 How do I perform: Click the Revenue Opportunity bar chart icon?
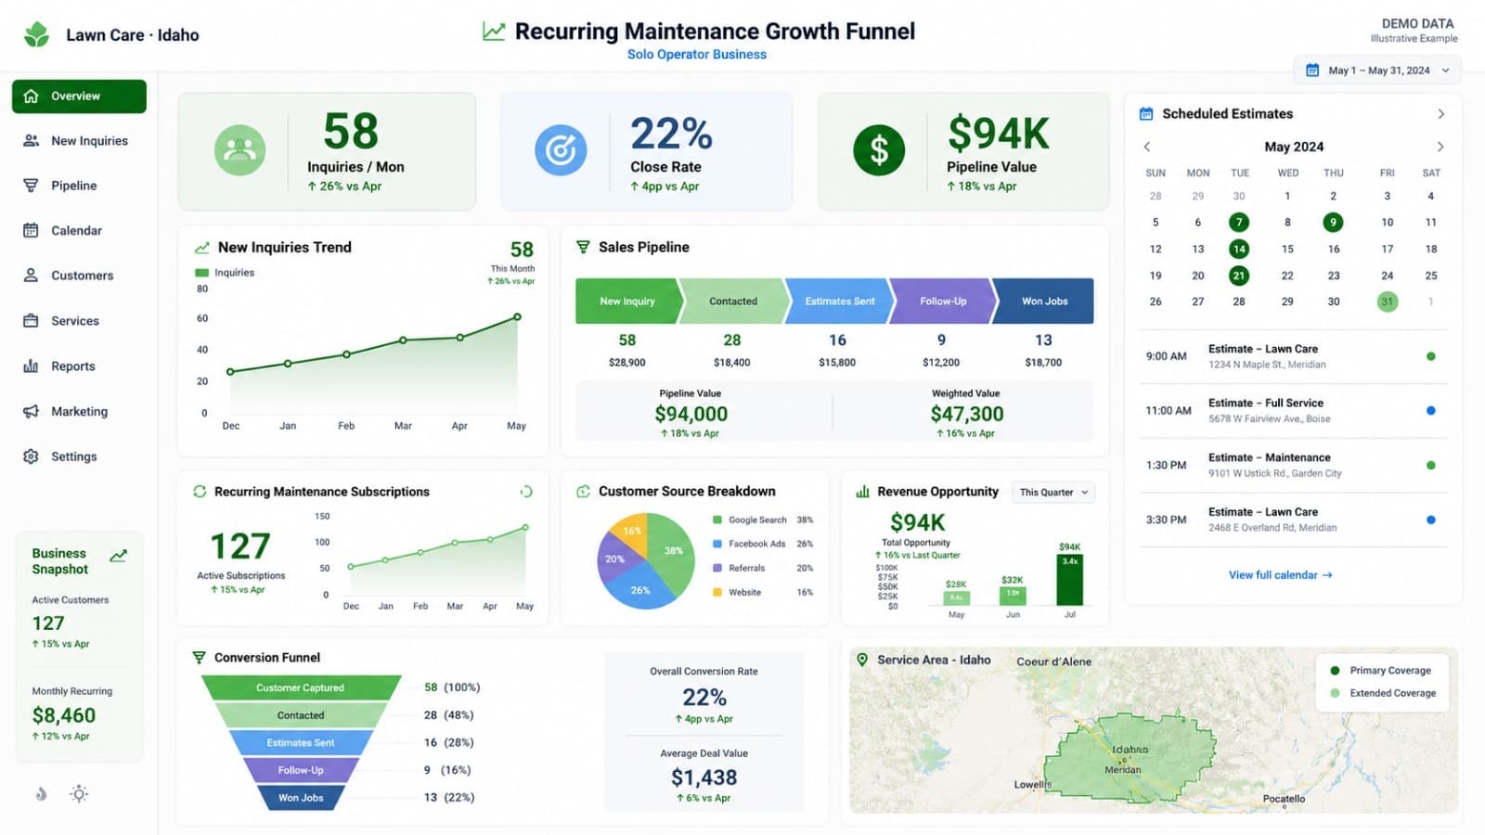[x=862, y=492]
